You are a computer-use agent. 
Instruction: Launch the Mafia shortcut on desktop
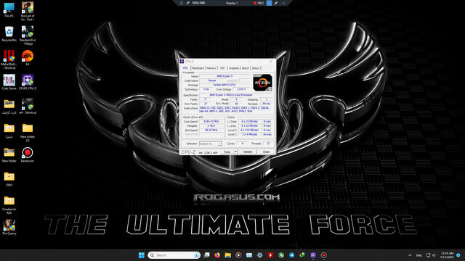tap(9, 59)
